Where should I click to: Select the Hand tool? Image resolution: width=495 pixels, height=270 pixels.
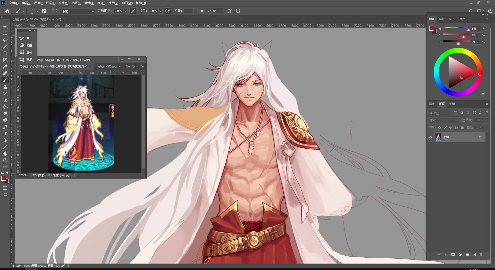(x=5, y=154)
